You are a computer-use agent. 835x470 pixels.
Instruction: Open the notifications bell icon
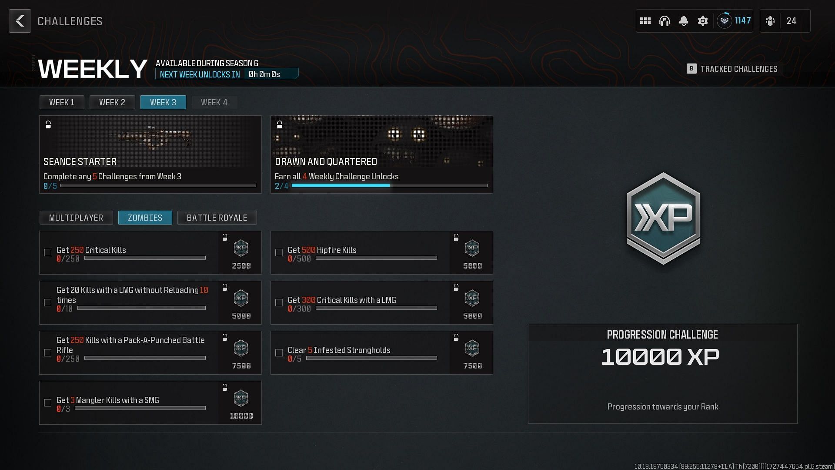click(x=684, y=20)
